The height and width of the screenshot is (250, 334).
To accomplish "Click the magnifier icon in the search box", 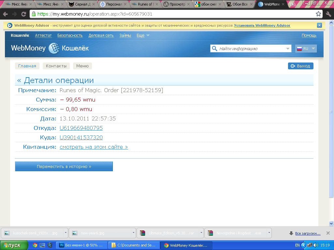I will [215, 49].
